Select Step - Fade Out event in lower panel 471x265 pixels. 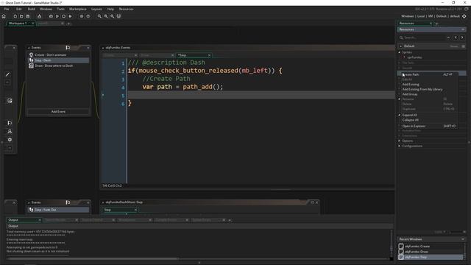pos(59,210)
